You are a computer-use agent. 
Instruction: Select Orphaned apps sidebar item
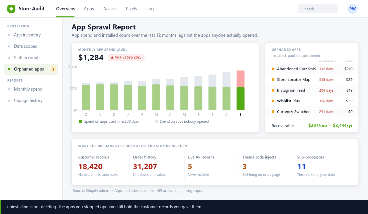point(31,69)
